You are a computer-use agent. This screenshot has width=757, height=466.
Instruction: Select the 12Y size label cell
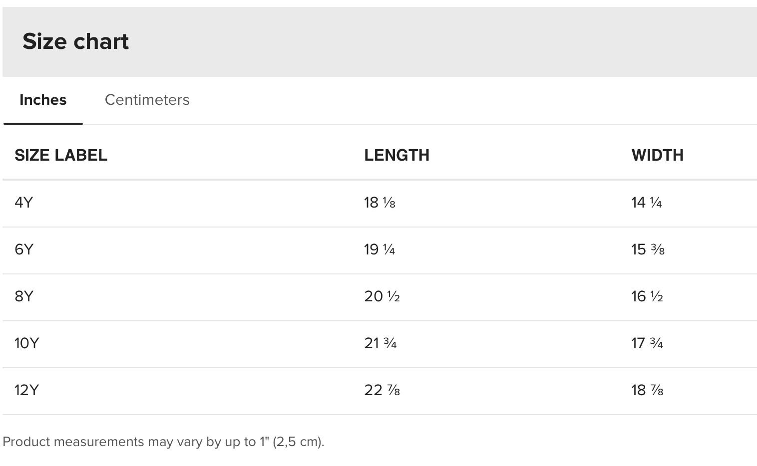tap(26, 390)
